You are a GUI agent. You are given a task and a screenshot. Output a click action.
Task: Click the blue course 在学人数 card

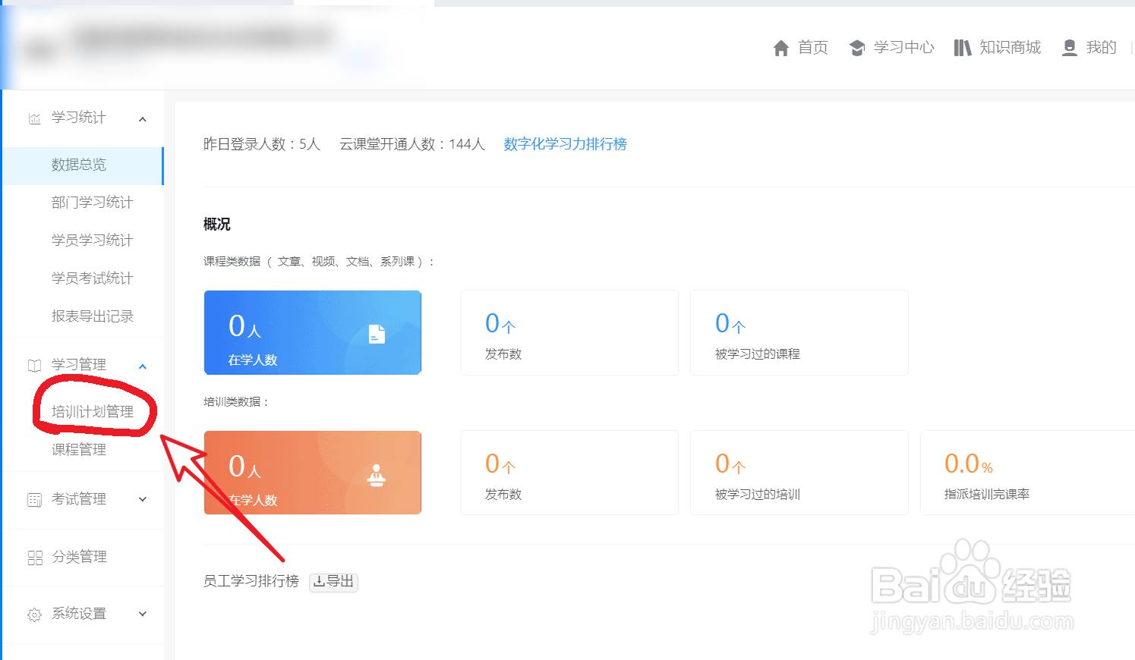(x=313, y=332)
